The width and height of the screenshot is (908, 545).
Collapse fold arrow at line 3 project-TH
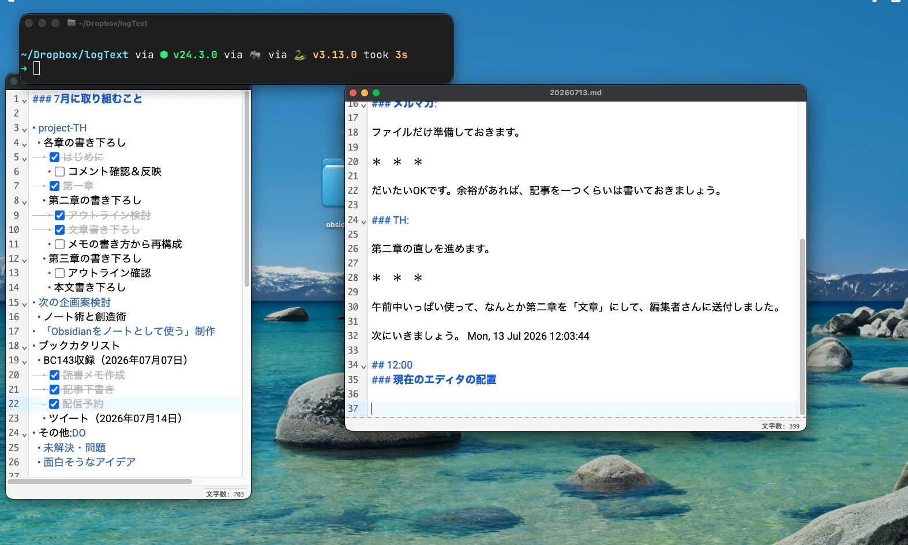click(25, 129)
